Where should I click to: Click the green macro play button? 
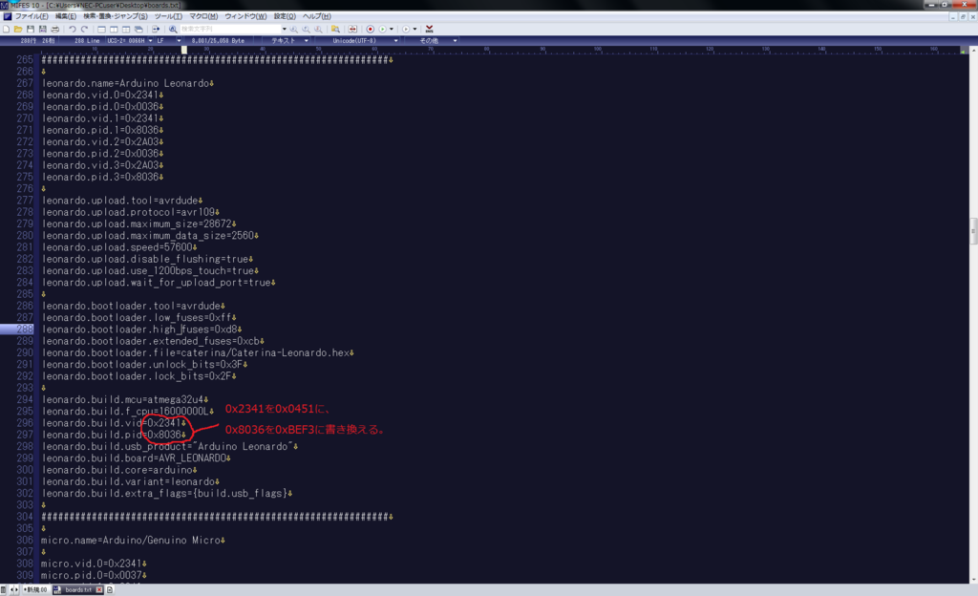point(382,29)
